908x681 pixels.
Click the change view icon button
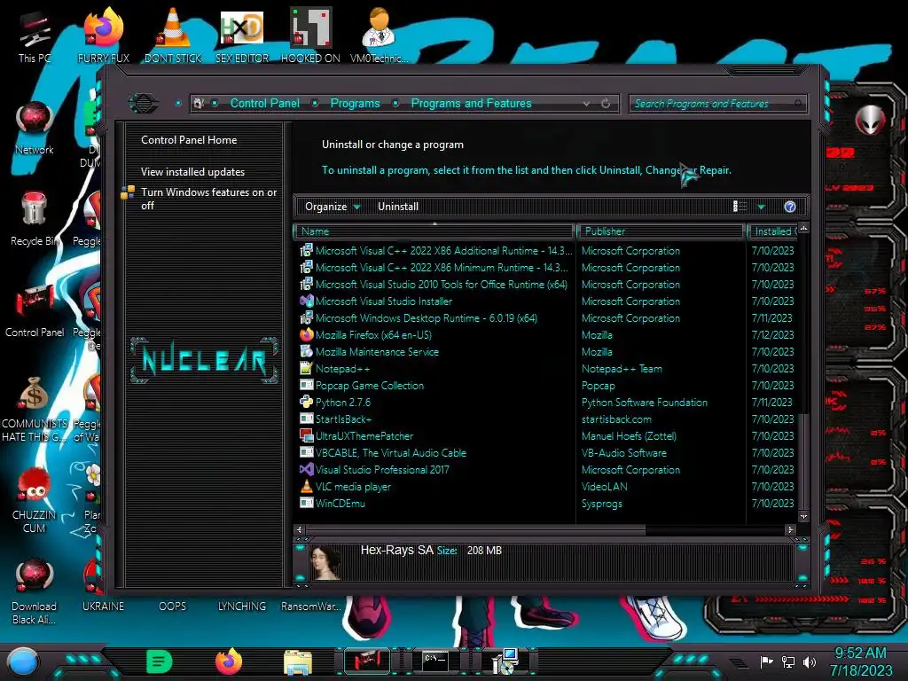740,207
